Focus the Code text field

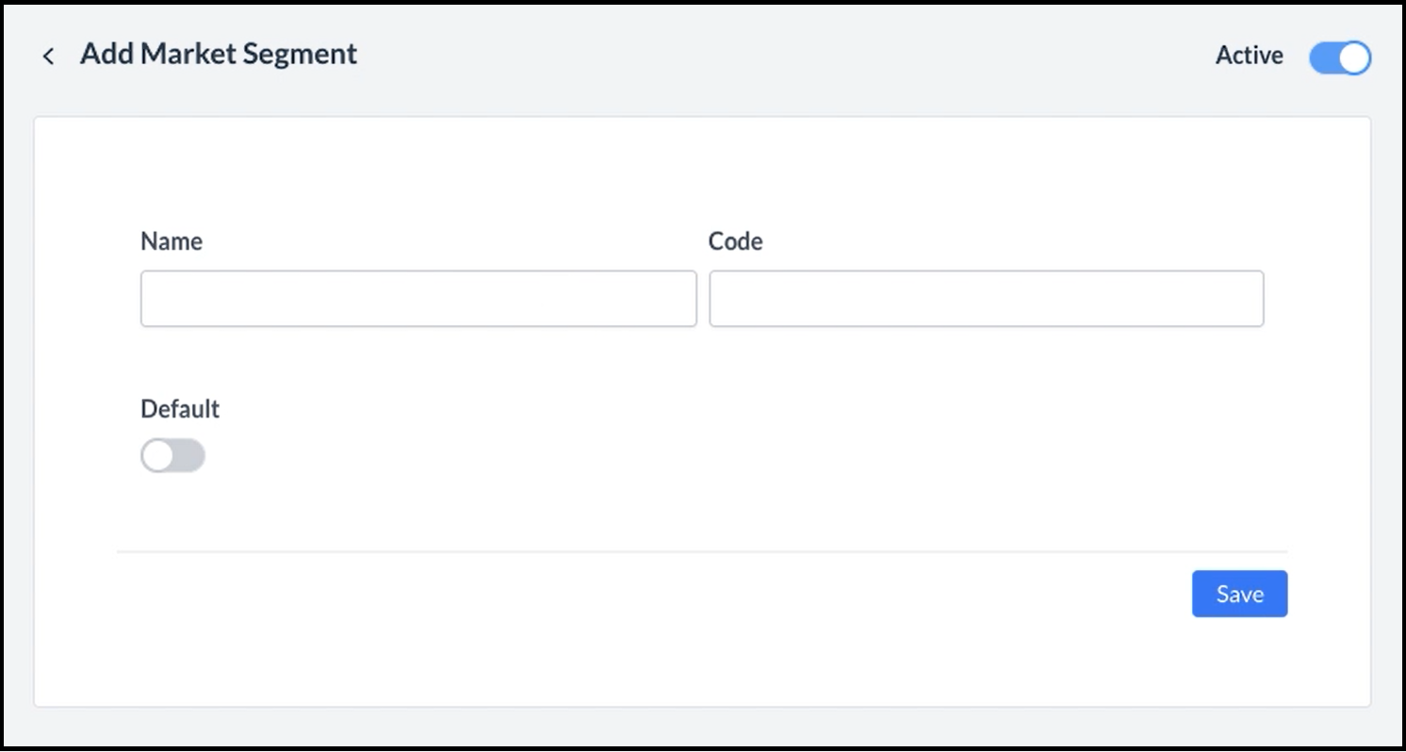986,299
